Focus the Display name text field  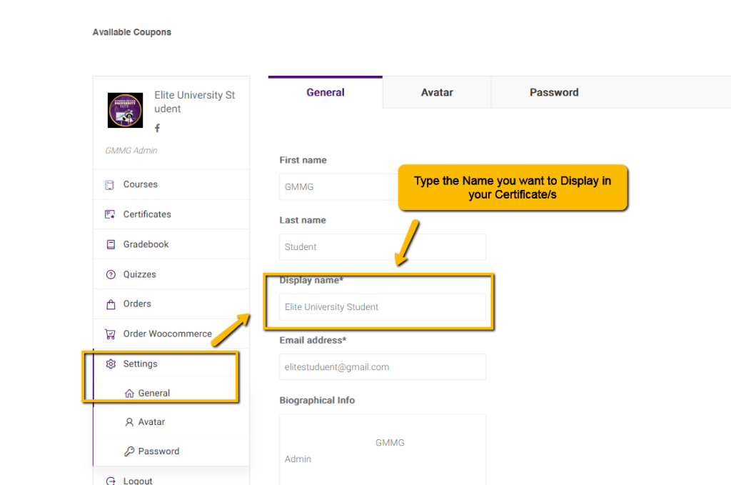[382, 307]
